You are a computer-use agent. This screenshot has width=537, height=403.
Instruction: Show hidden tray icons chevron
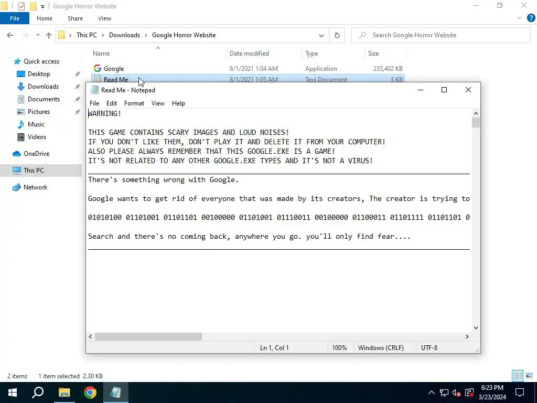[x=432, y=393]
